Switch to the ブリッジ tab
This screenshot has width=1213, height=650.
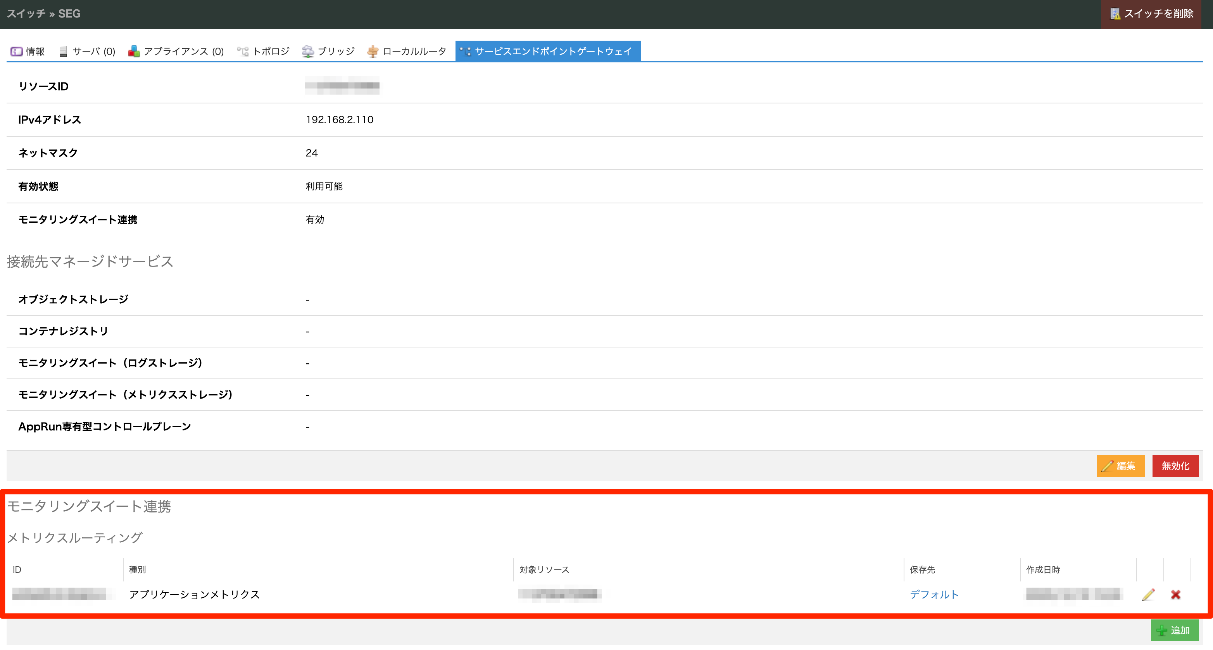(336, 51)
